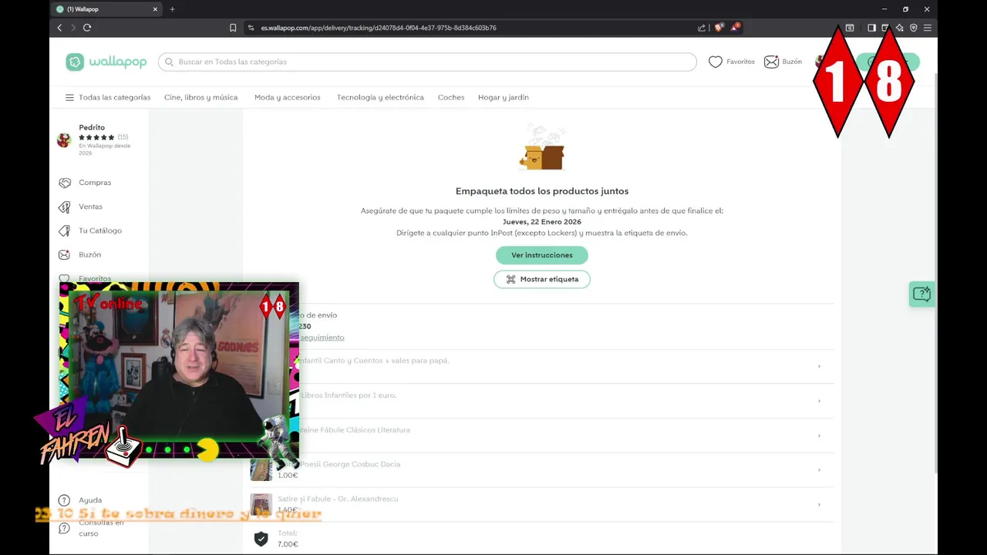
Task: Click the page vertical scrollbar
Action: [x=936, y=274]
